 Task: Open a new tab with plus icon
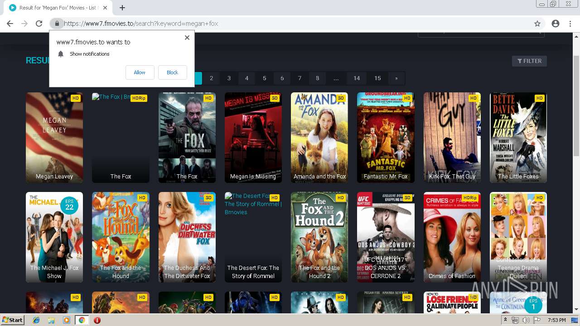tap(122, 8)
